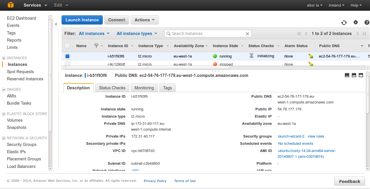Click the help question mark icon

point(367,23)
